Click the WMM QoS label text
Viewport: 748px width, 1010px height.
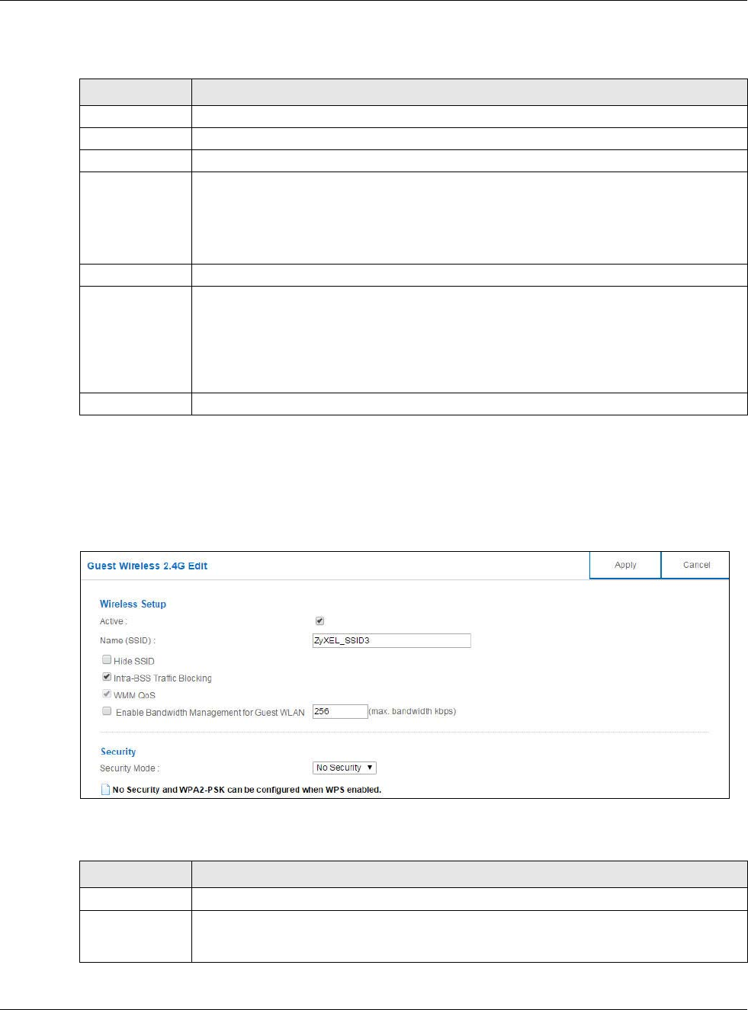[x=134, y=695]
